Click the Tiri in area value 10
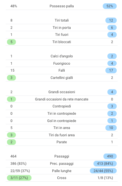This screenshot has width=122, height=186. pos(111,128)
